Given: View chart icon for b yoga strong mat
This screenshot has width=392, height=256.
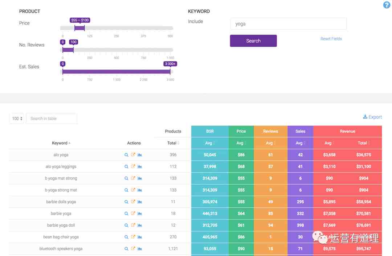Looking at the screenshot, I should coord(140,190).
